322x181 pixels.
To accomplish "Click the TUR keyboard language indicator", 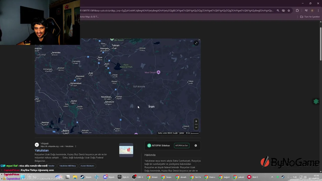I will [x=295, y=177].
